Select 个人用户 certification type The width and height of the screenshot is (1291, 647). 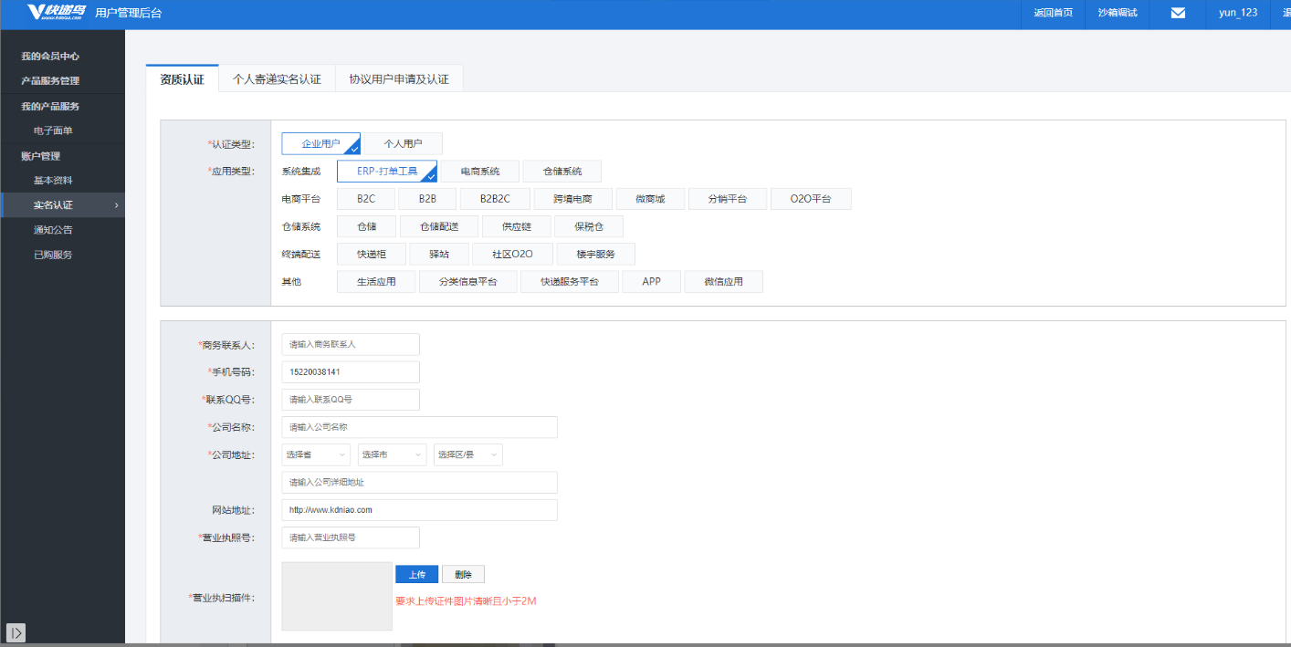(403, 143)
